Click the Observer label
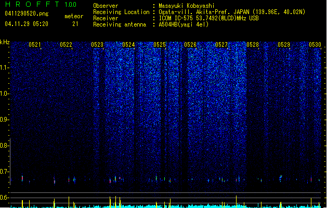This screenshot has height=208, width=327. click(106, 6)
